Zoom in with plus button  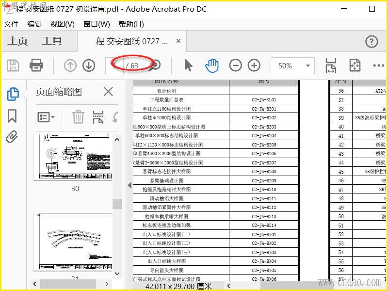coord(254,65)
